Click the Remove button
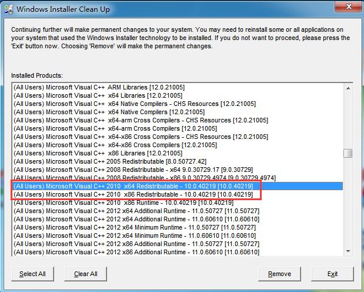The width and height of the screenshot is (364, 292). point(279,274)
